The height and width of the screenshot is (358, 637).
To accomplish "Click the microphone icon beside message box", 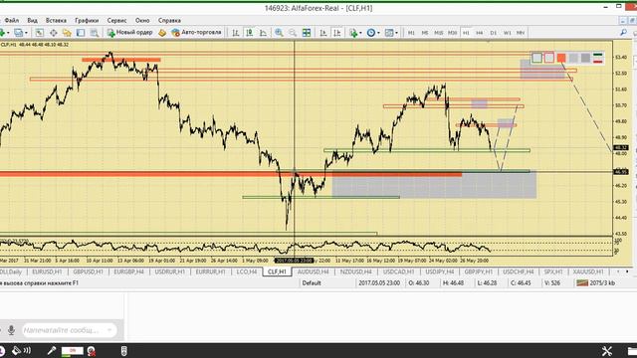I will 11,330.
